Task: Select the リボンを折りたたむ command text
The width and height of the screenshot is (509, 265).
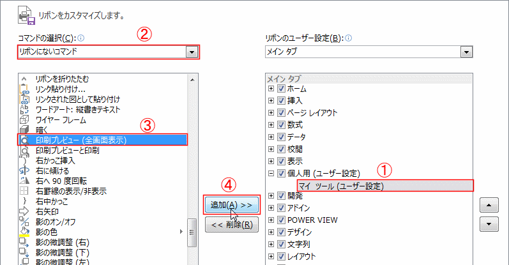Action: (62, 79)
